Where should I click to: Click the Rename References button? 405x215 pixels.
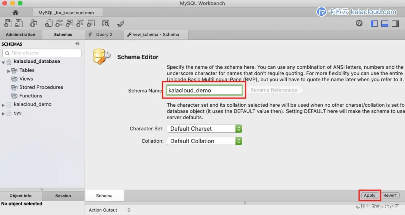274,90
